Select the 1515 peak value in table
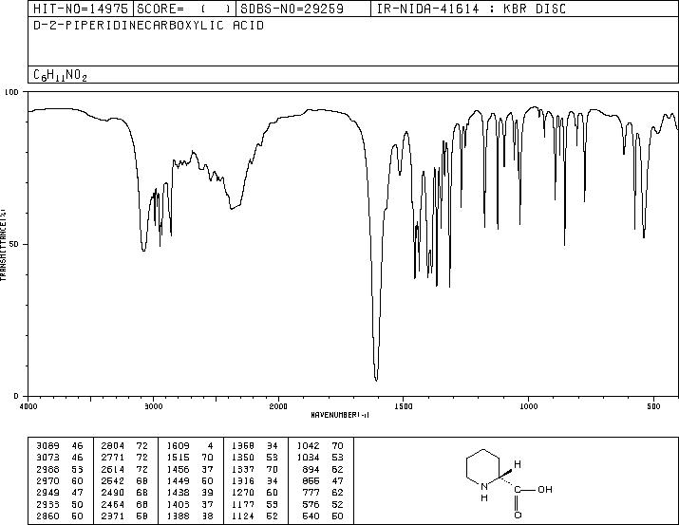 (178, 458)
